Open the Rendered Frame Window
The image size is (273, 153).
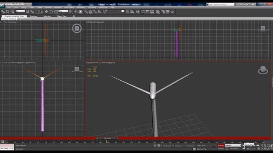tap(168, 11)
